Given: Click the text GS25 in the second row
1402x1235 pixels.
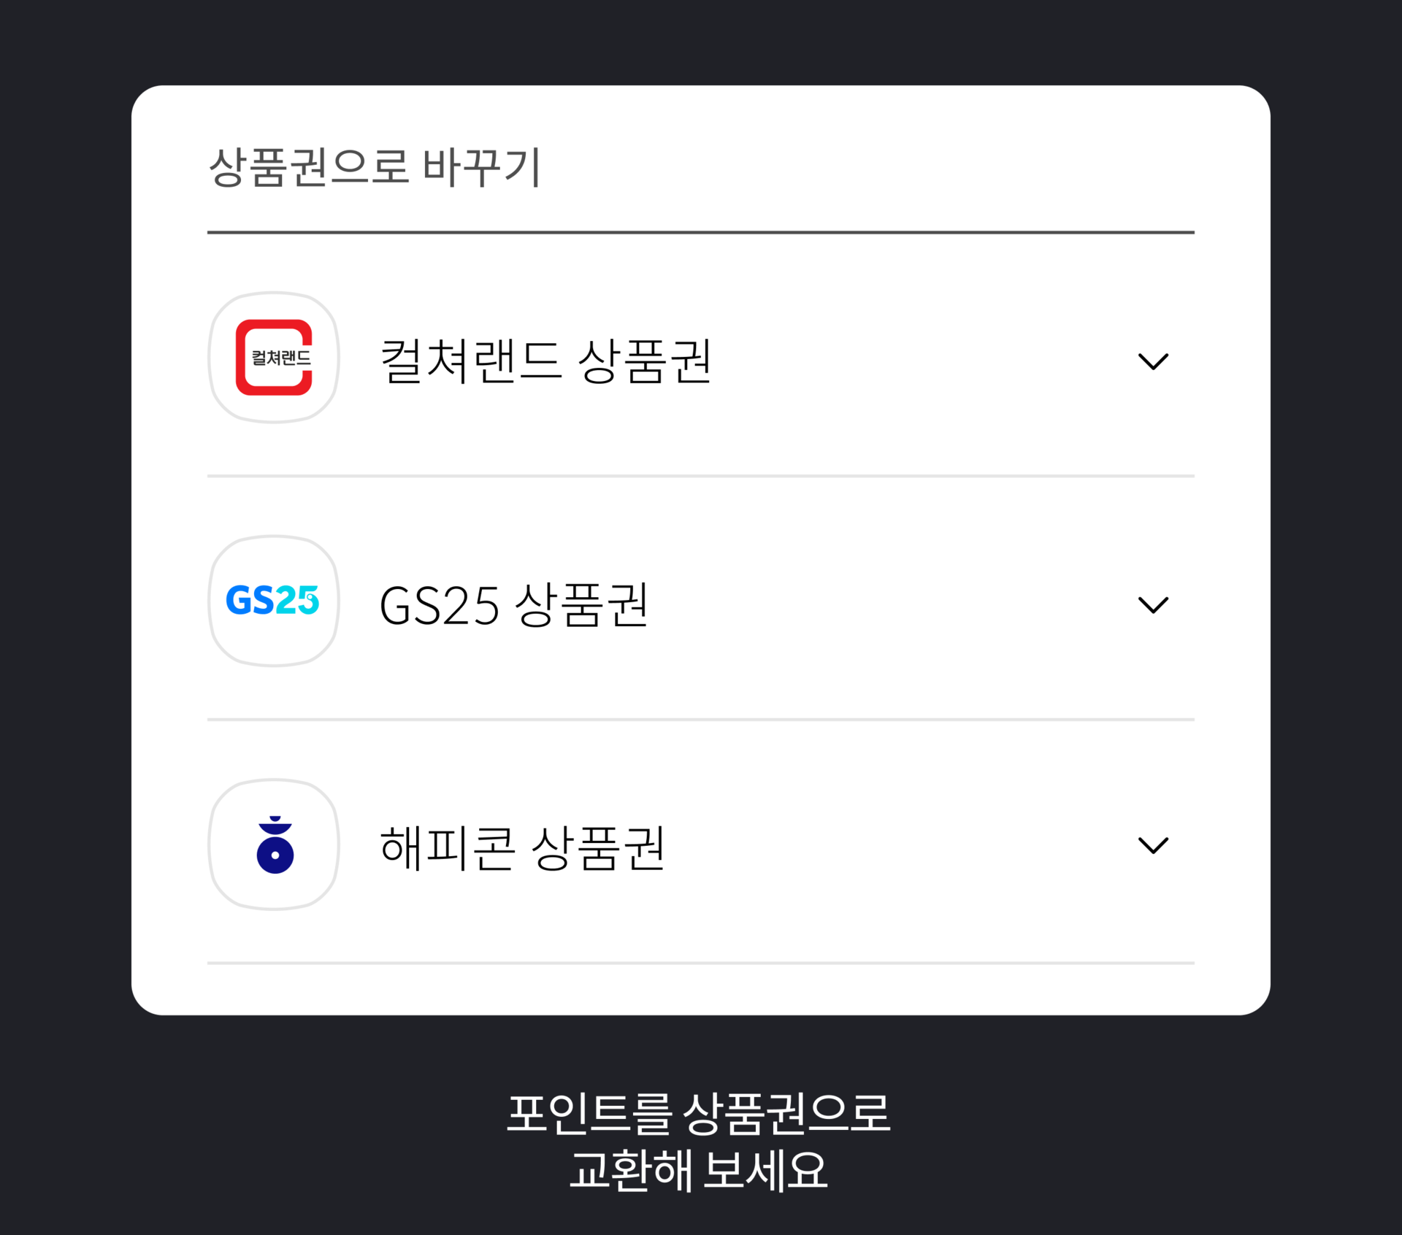Looking at the screenshot, I should (x=439, y=606).
